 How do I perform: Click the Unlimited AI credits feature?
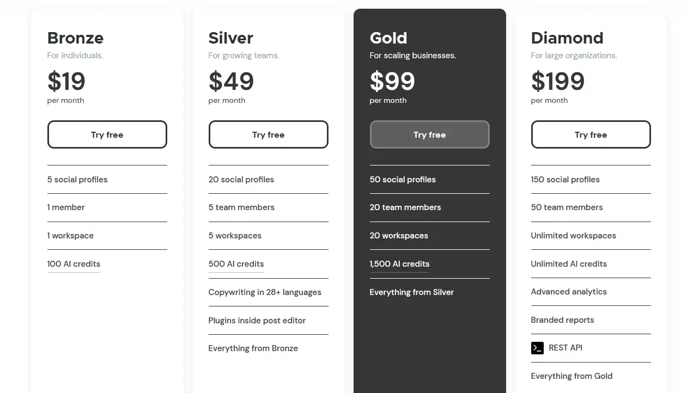tap(569, 264)
